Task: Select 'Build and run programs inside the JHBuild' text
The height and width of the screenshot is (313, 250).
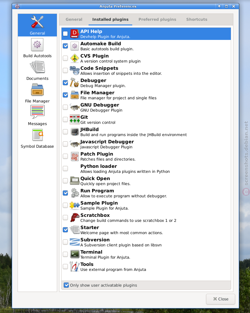Action: click(x=121, y=135)
